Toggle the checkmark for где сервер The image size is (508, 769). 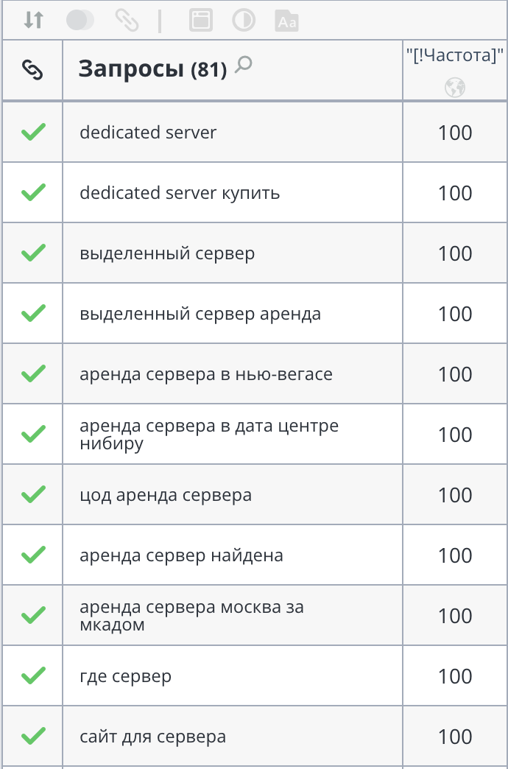pos(32,675)
